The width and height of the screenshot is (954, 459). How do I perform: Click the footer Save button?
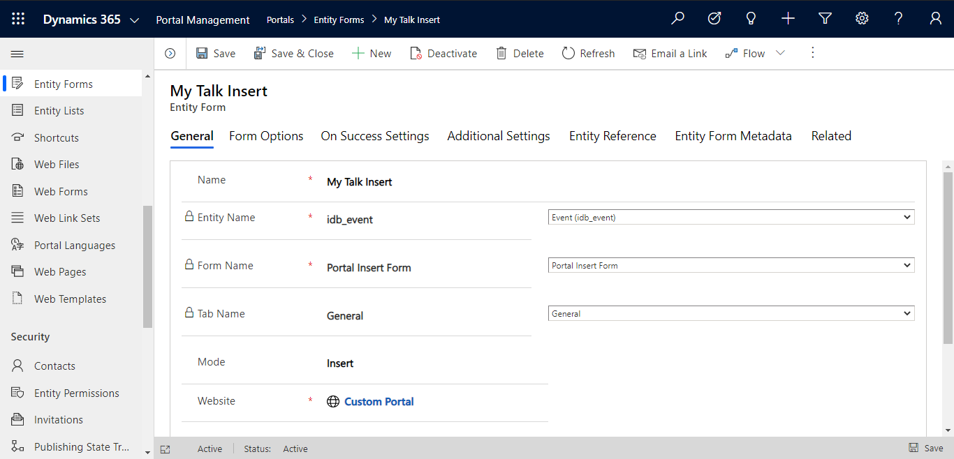(x=926, y=449)
